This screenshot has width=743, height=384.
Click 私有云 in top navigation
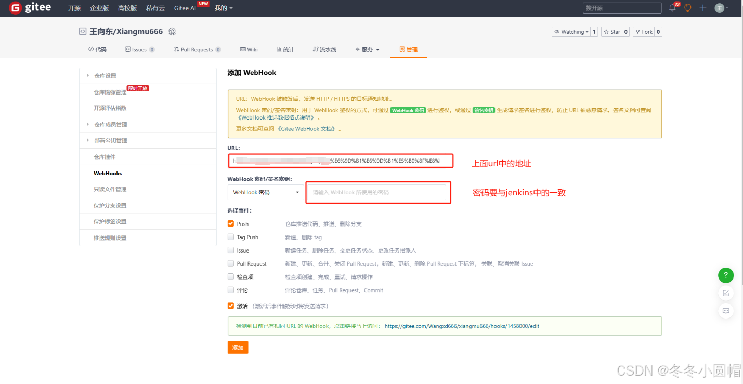tap(155, 8)
